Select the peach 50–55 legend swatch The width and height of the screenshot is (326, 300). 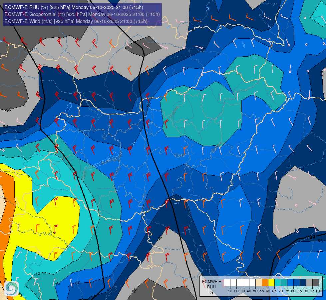tap(259, 283)
